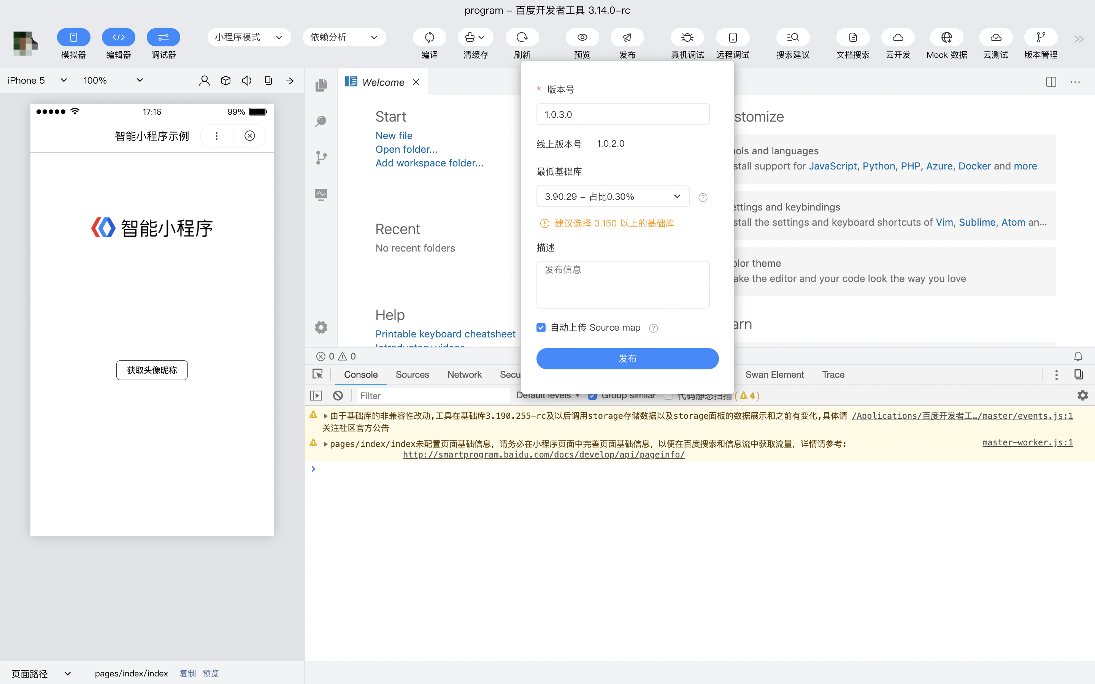Open 云开发 cloud development
Image resolution: width=1095 pixels, height=684 pixels.
coord(898,37)
